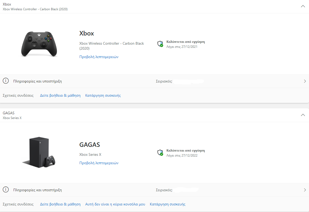Open the Xbox Series X console image

(x=39, y=152)
